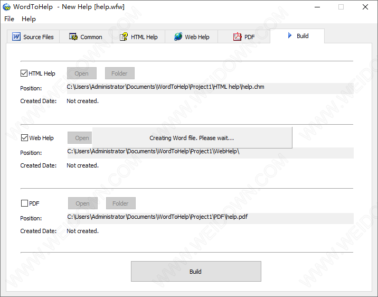Click Folder button in PDF section
The width and height of the screenshot is (378, 297).
(120, 203)
